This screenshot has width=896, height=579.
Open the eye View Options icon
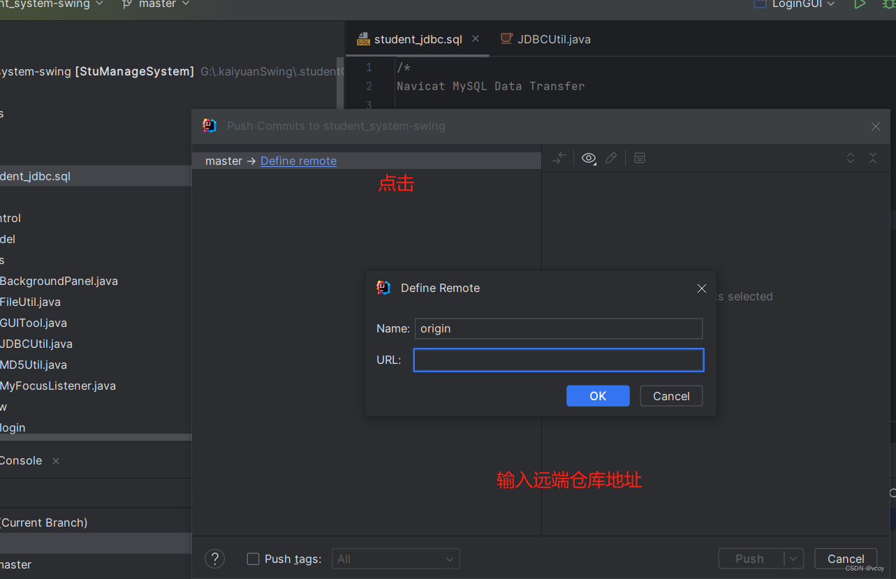click(589, 159)
